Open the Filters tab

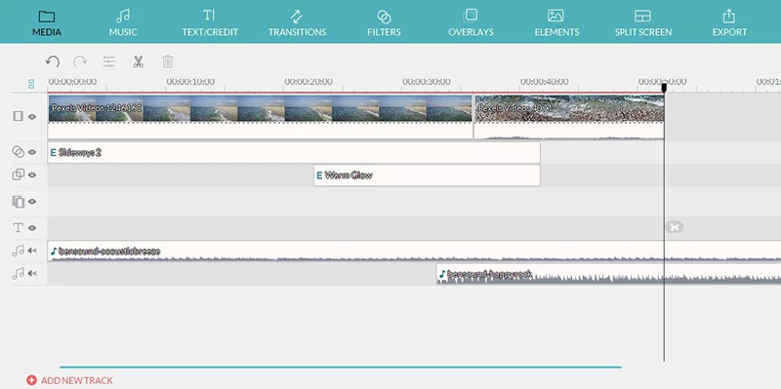pos(384,22)
